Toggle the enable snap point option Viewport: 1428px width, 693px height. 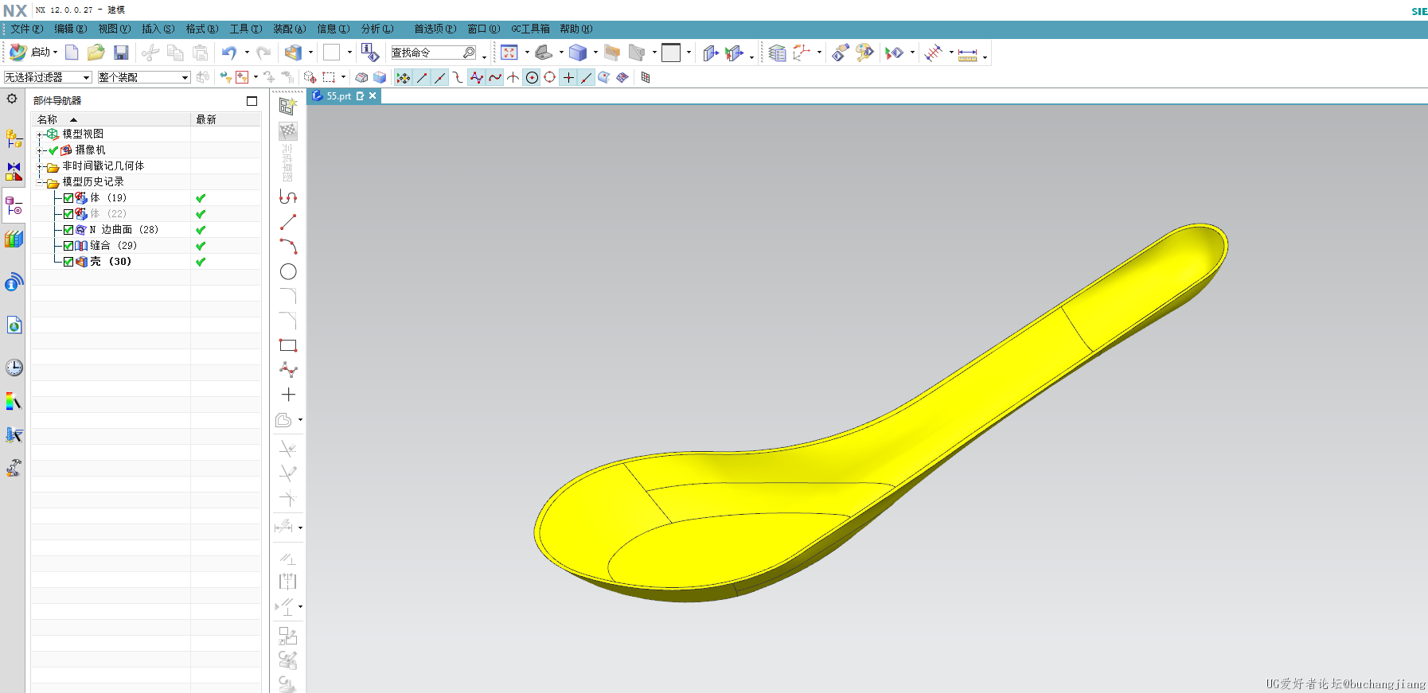404,77
